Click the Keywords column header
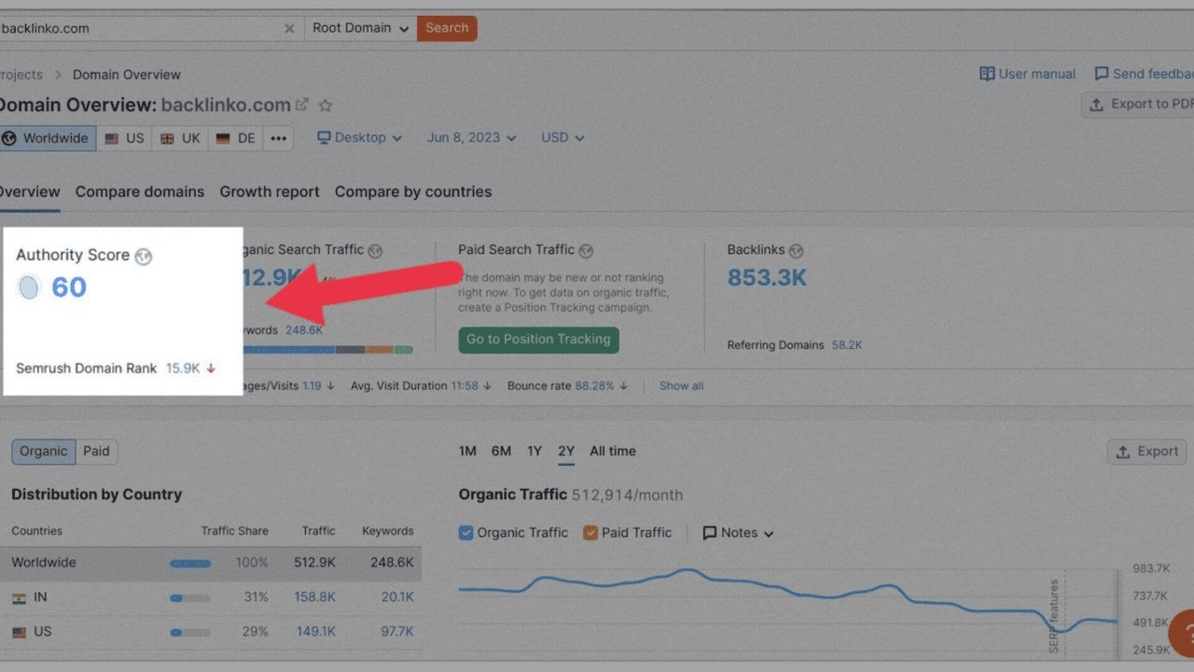Screen dimensions: 1194x672 [388, 531]
